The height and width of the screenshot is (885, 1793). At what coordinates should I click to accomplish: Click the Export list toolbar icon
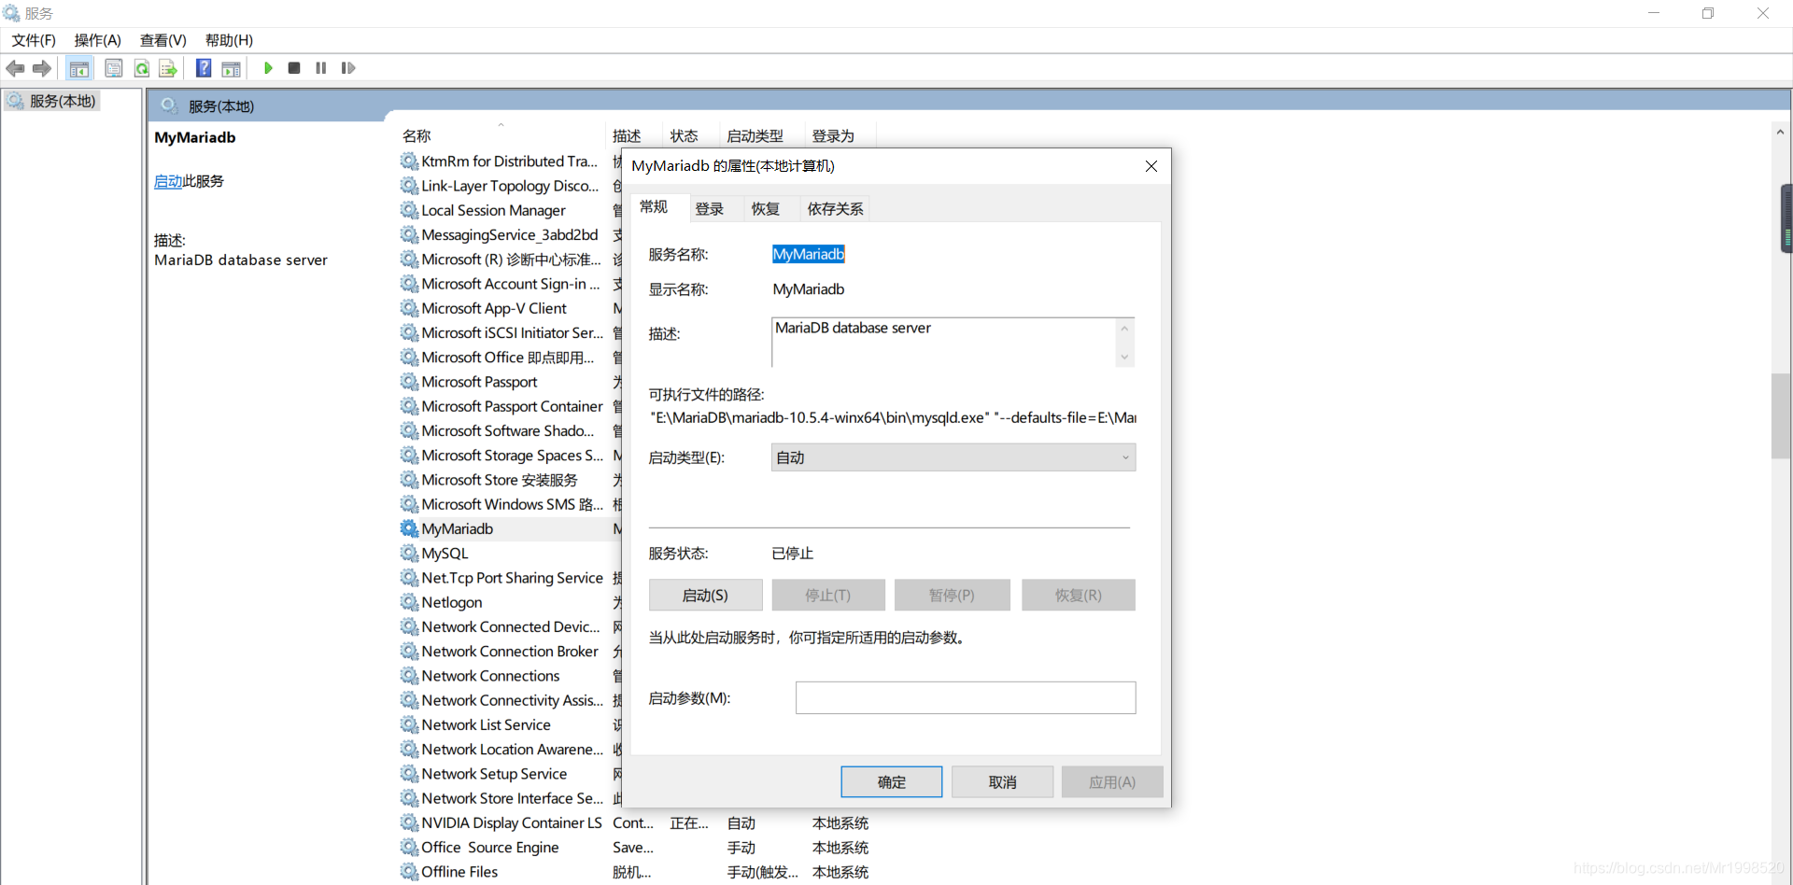pos(167,68)
